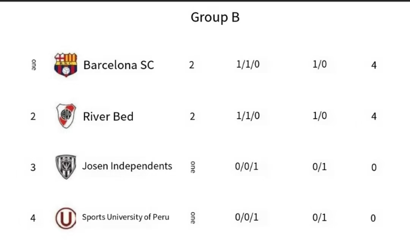Select the Josen Independents team name

pos(127,166)
